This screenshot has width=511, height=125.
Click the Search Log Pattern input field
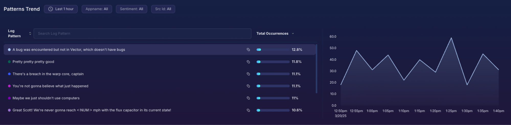click(x=142, y=34)
